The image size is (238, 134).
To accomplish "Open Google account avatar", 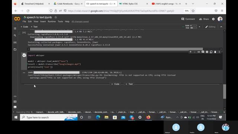I will pyautogui.click(x=220, y=19).
